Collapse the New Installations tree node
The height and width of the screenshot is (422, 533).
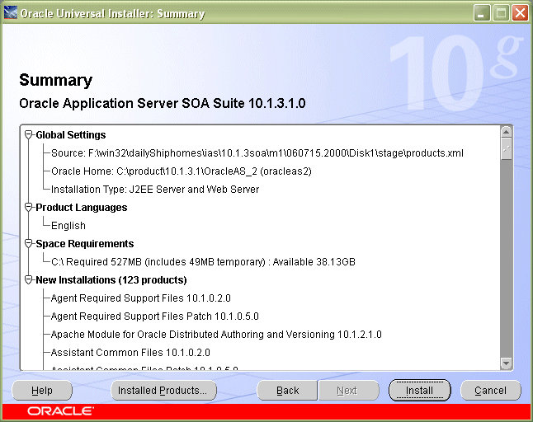(29, 279)
